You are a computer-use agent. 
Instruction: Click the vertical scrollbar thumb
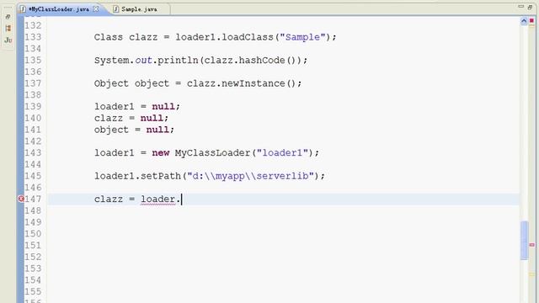tap(524, 241)
